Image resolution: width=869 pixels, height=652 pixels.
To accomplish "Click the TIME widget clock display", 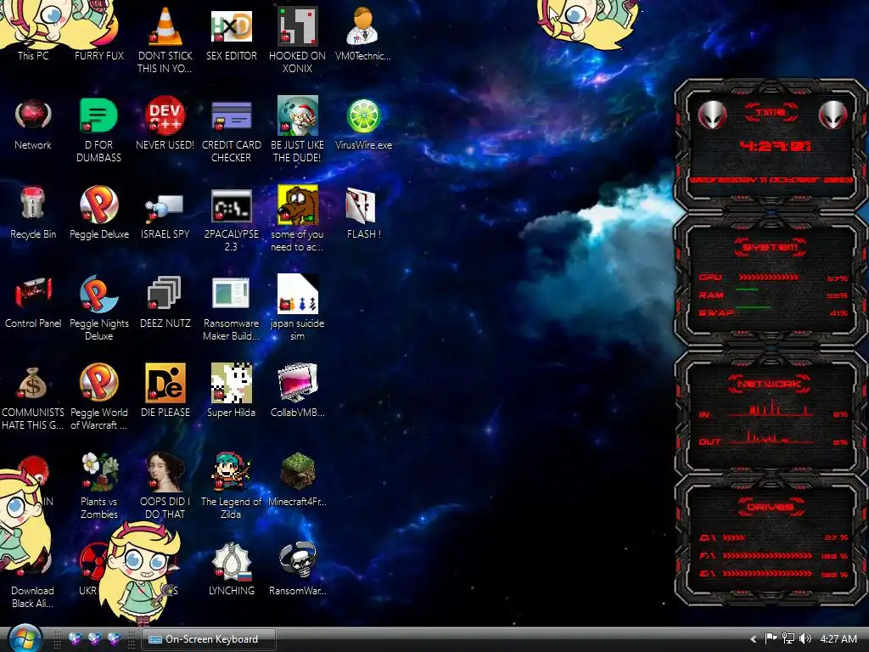I will point(776,146).
